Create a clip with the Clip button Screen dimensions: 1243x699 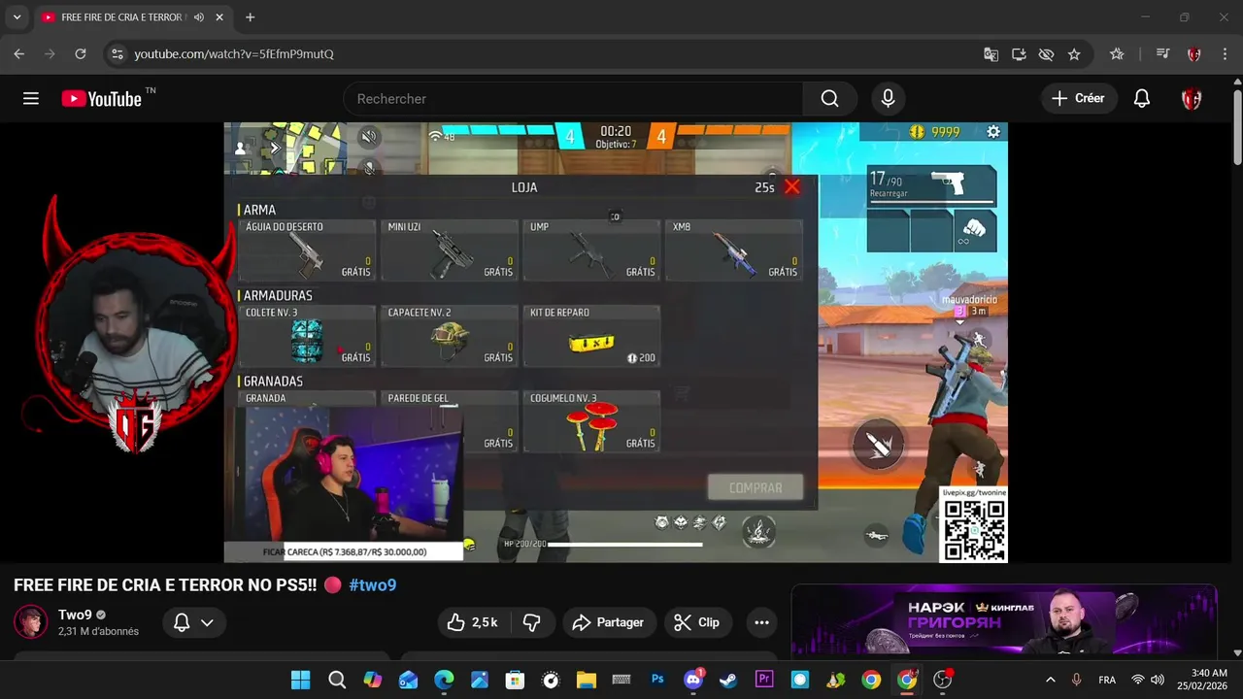click(697, 622)
